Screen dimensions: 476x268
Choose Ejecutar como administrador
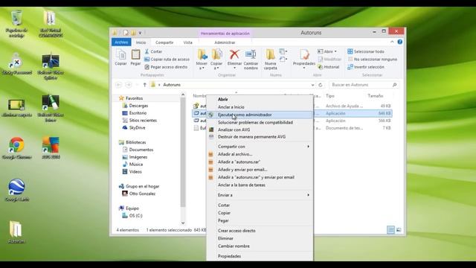[260, 115]
